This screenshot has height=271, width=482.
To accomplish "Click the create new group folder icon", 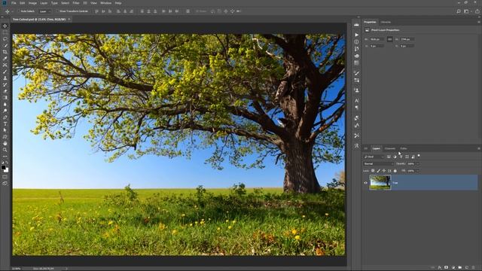I will click(x=460, y=268).
